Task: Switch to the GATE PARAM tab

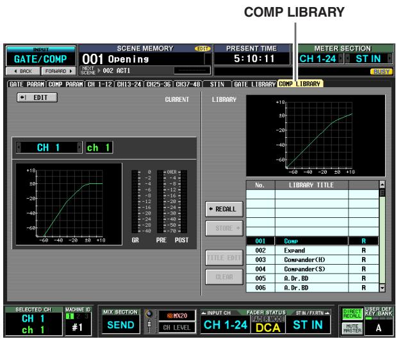Action: (26, 84)
